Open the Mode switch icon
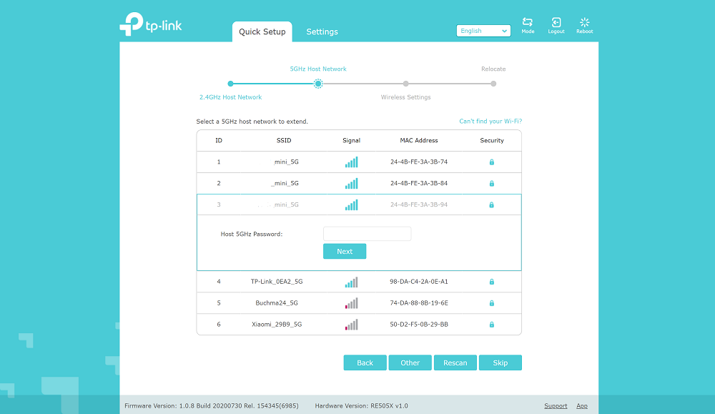The width and height of the screenshot is (715, 414). (528, 22)
